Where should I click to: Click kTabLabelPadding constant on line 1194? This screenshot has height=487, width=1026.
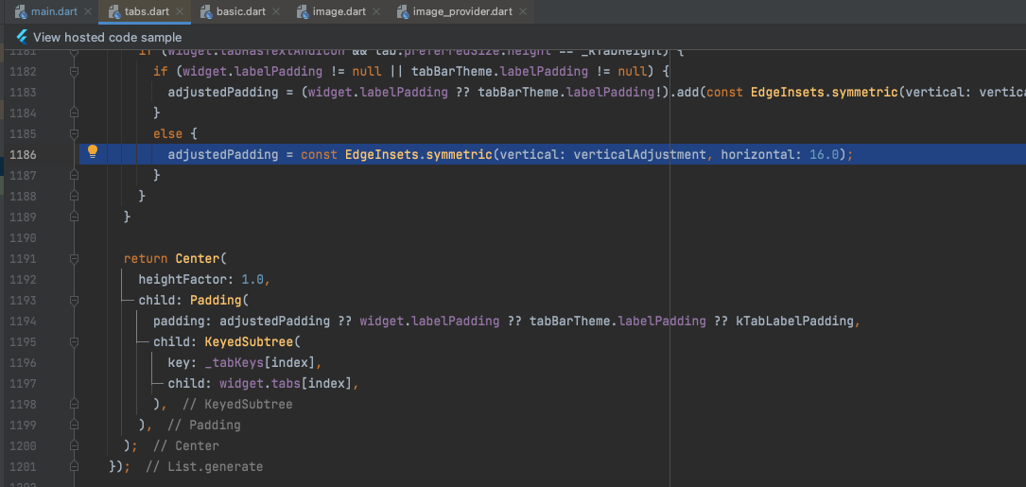coord(795,321)
